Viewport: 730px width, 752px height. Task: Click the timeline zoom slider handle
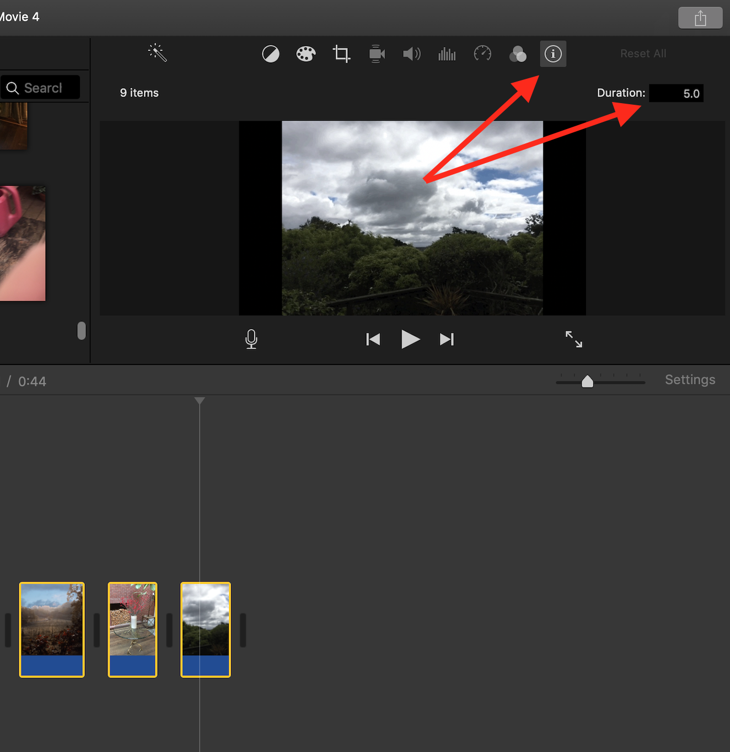point(588,382)
